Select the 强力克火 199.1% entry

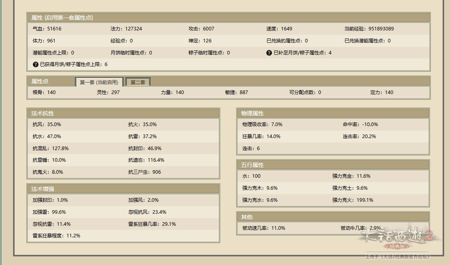coord(353,200)
